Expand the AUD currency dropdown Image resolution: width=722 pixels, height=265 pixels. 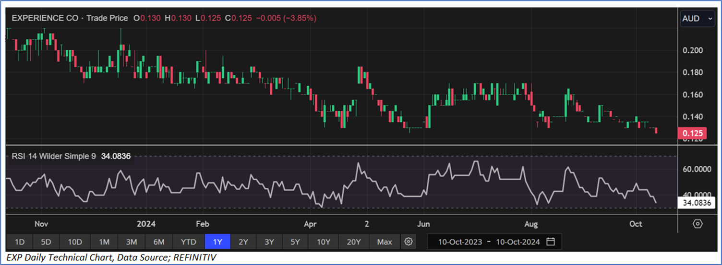tap(697, 19)
